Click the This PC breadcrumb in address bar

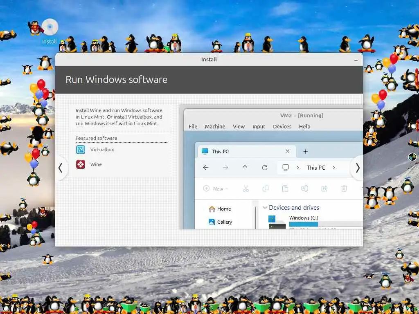coord(316,168)
